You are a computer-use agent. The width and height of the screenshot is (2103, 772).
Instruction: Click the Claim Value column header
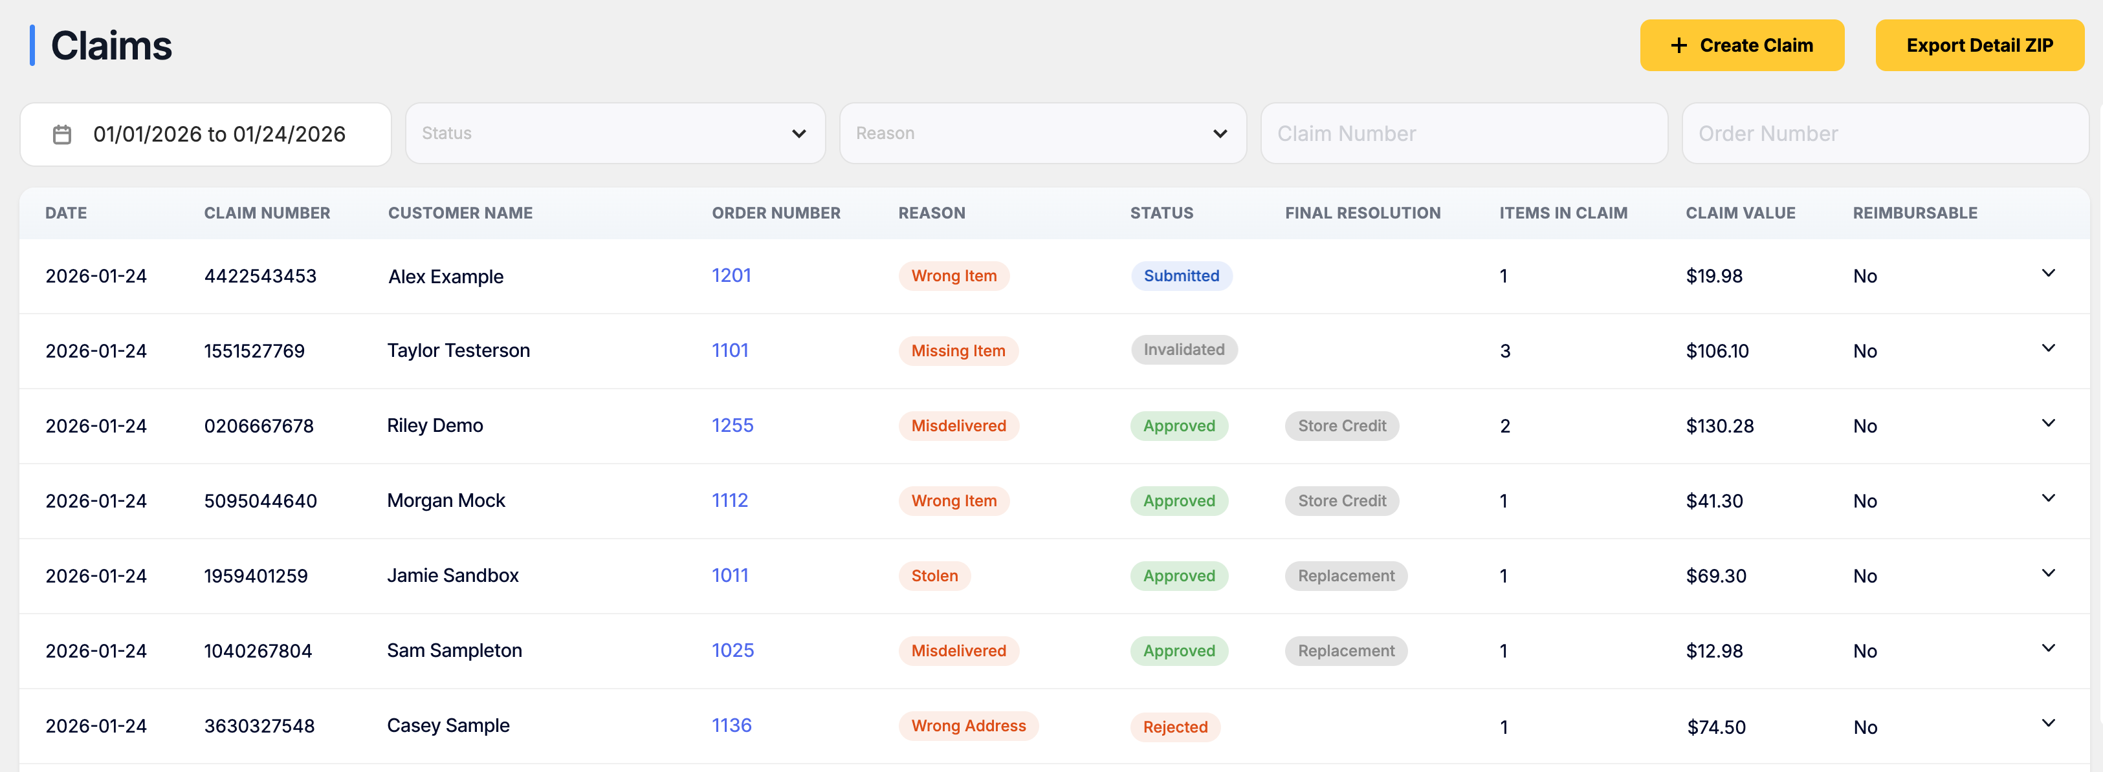[1740, 213]
